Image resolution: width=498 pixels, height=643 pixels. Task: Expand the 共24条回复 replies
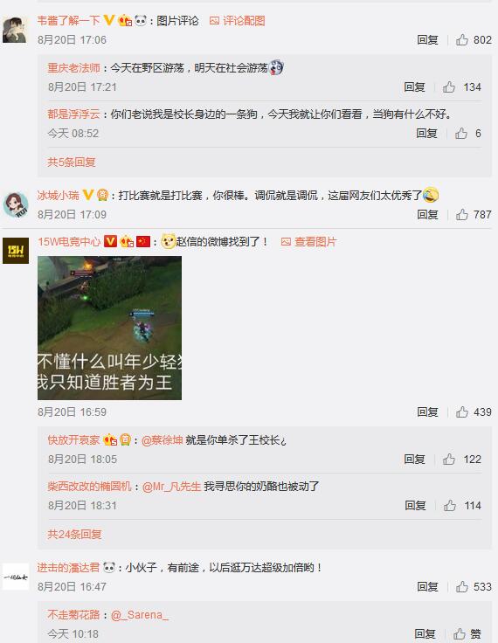[74, 534]
